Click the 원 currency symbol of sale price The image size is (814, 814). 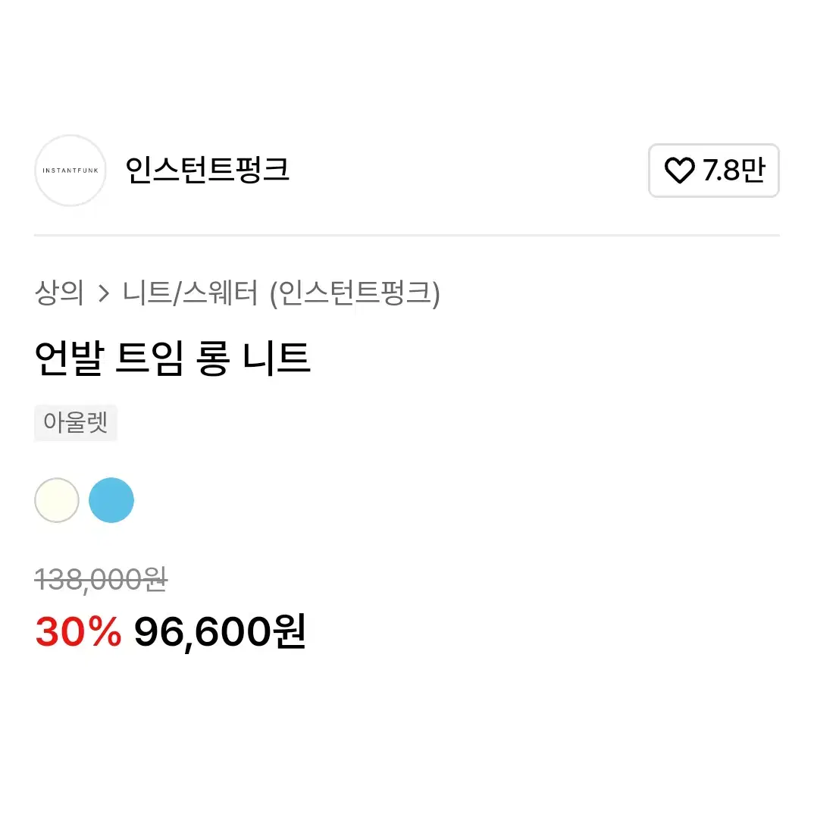[290, 631]
